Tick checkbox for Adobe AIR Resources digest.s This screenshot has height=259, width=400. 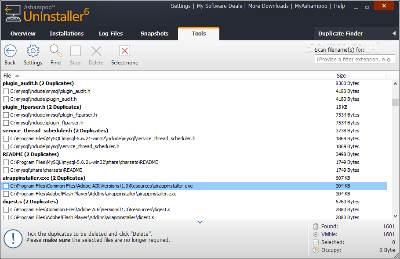point(6,209)
